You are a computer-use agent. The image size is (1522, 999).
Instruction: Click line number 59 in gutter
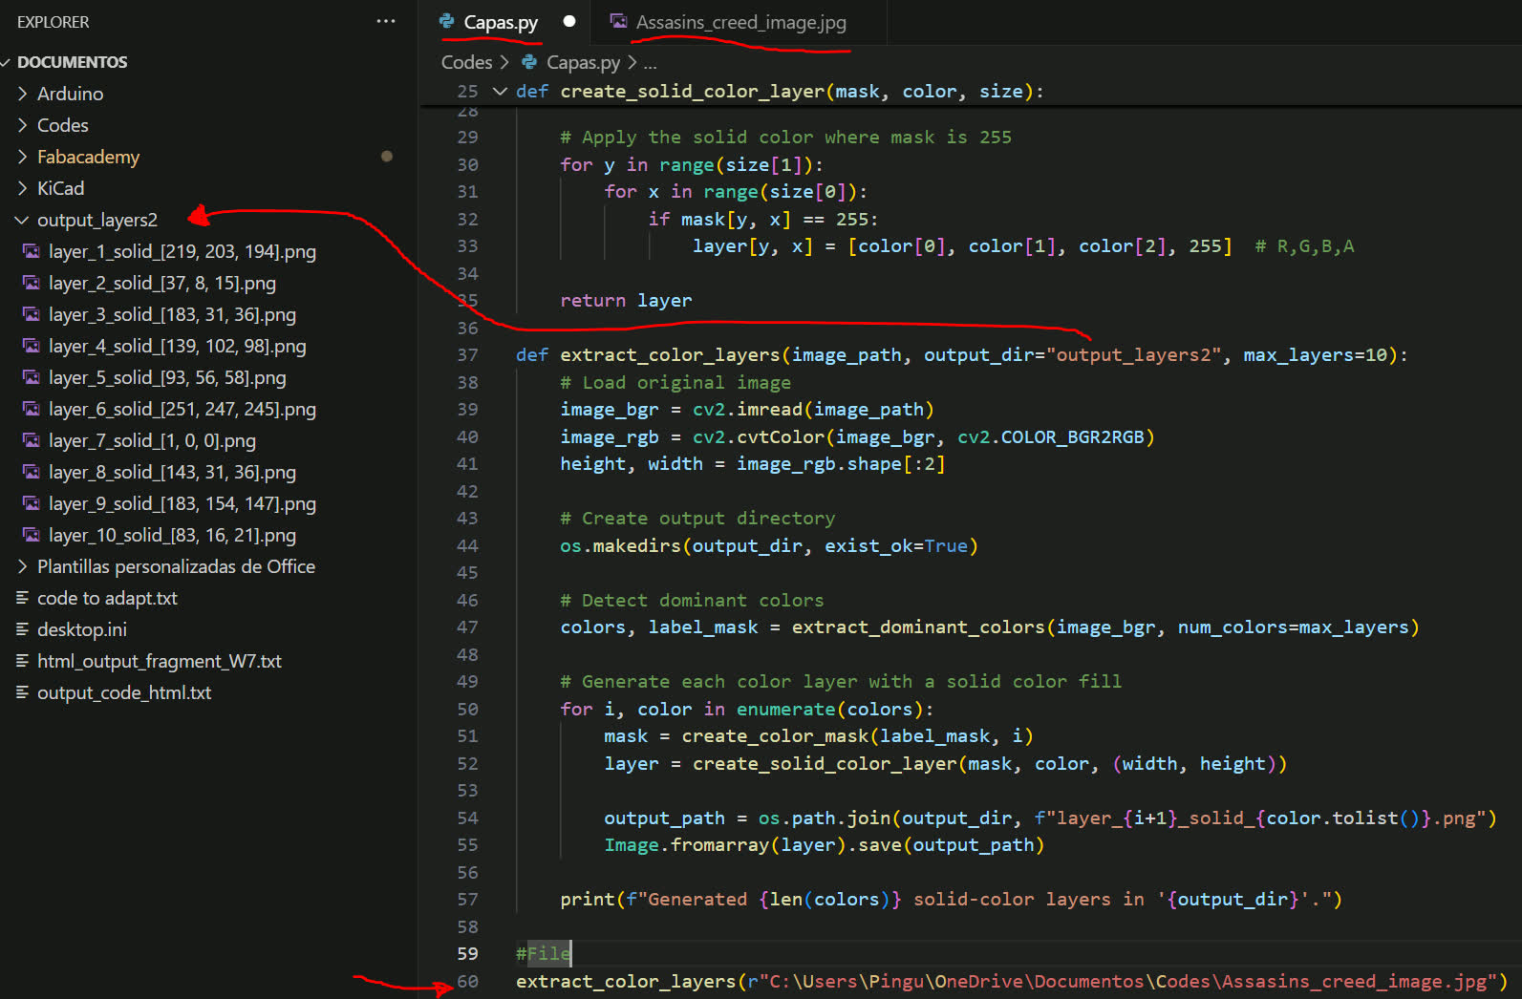[x=467, y=953]
